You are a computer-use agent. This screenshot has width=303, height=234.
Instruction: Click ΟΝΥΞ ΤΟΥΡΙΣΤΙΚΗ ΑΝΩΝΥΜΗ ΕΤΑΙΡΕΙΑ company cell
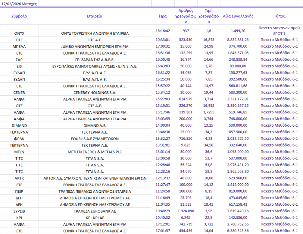click(95, 33)
